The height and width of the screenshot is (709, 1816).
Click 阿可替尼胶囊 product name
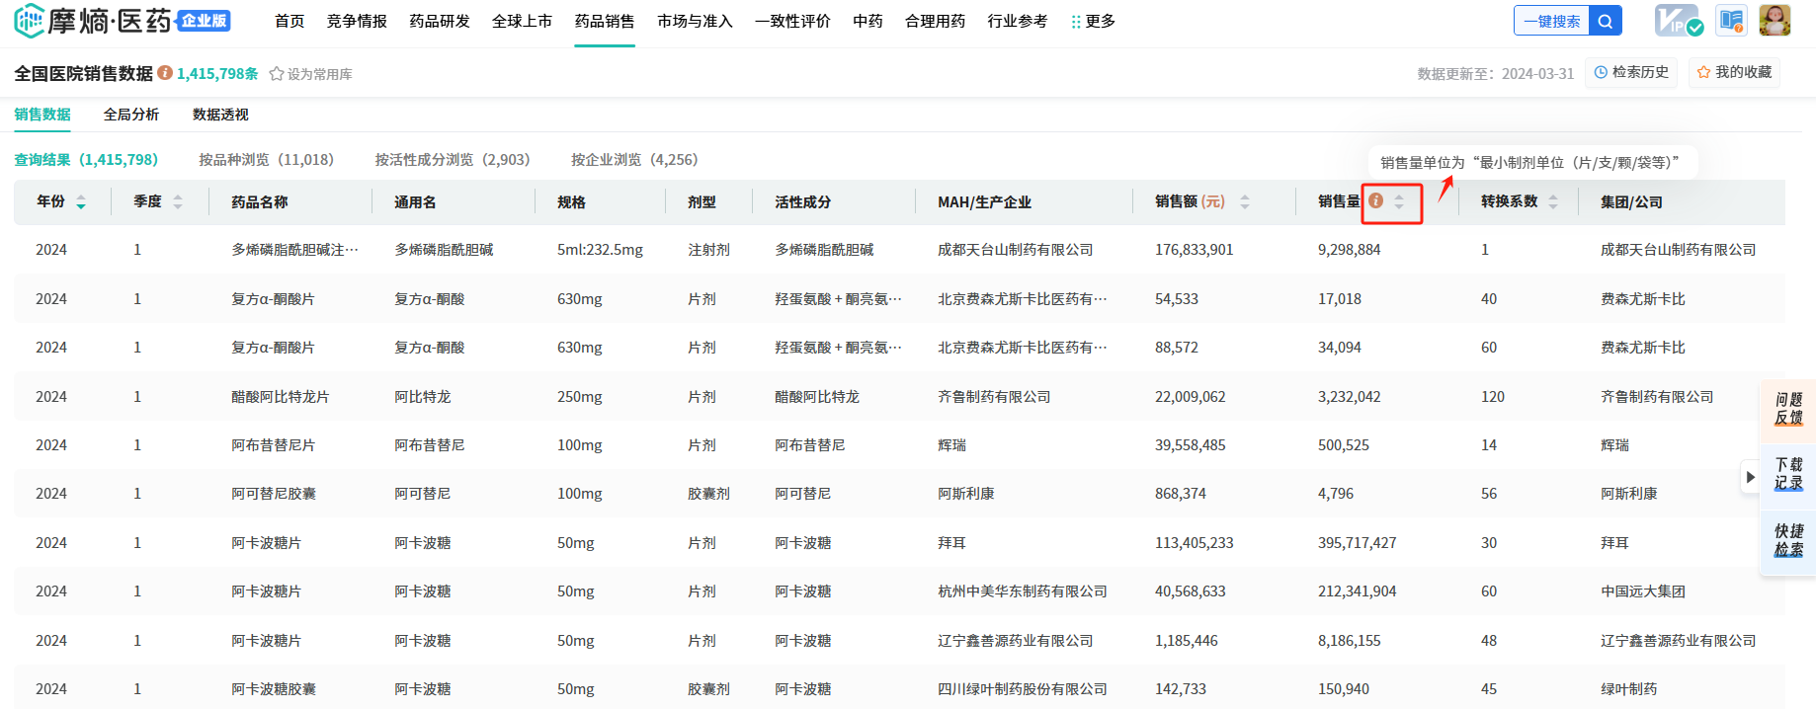point(273,494)
